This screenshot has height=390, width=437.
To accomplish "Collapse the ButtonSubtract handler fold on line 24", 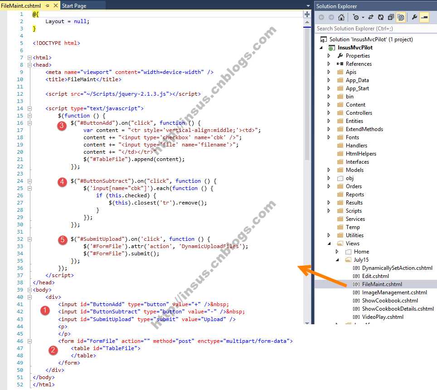I will [29, 181].
